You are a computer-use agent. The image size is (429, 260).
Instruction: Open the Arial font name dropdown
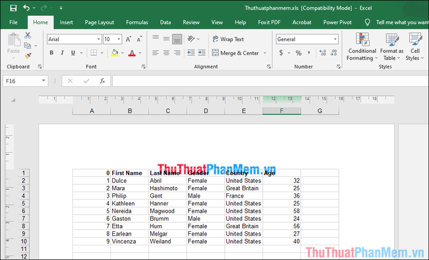98,39
